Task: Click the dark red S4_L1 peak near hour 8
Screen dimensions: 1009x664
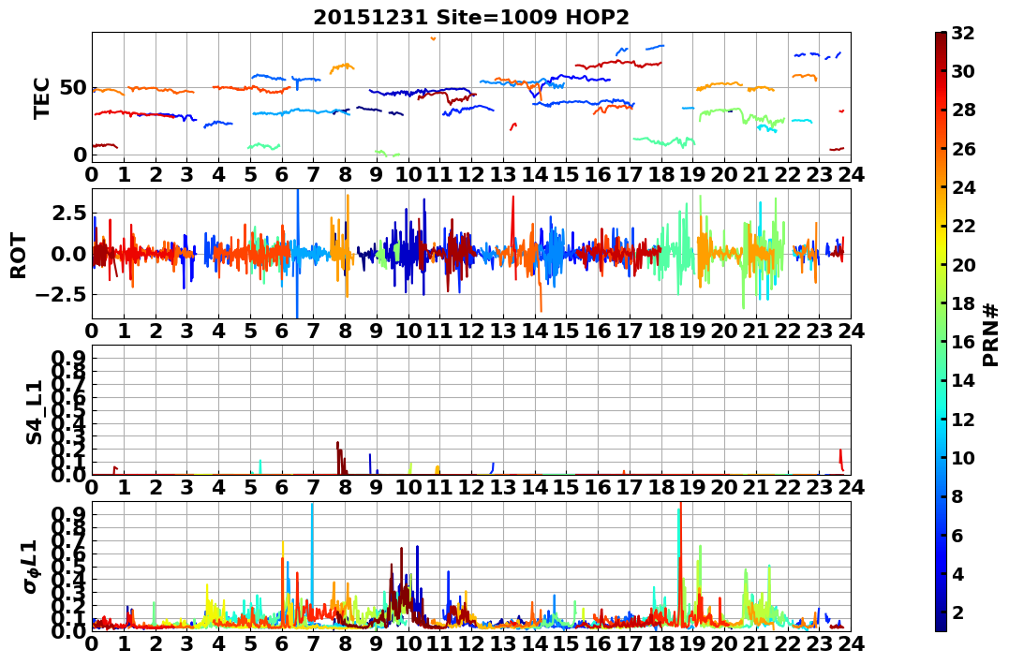Action: (340, 457)
